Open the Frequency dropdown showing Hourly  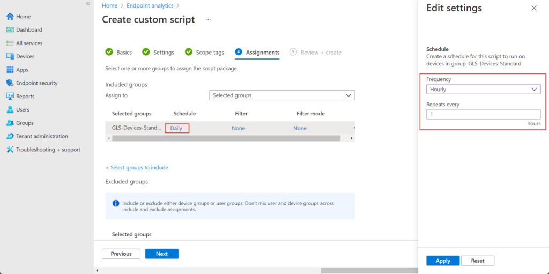(x=483, y=90)
